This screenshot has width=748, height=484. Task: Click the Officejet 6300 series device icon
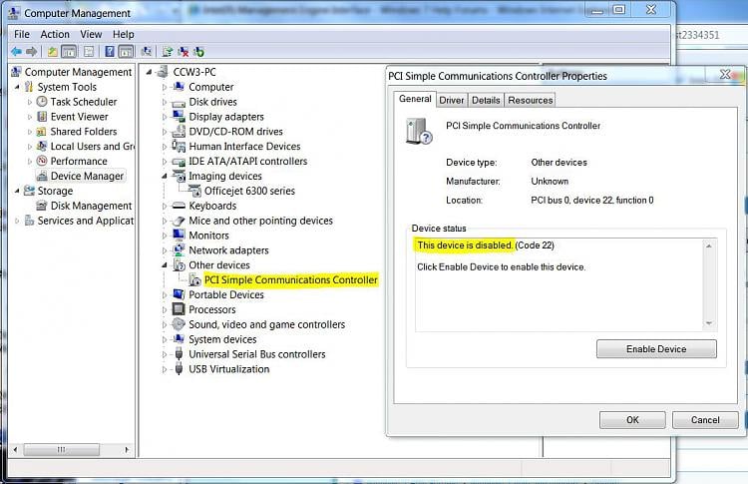click(194, 191)
